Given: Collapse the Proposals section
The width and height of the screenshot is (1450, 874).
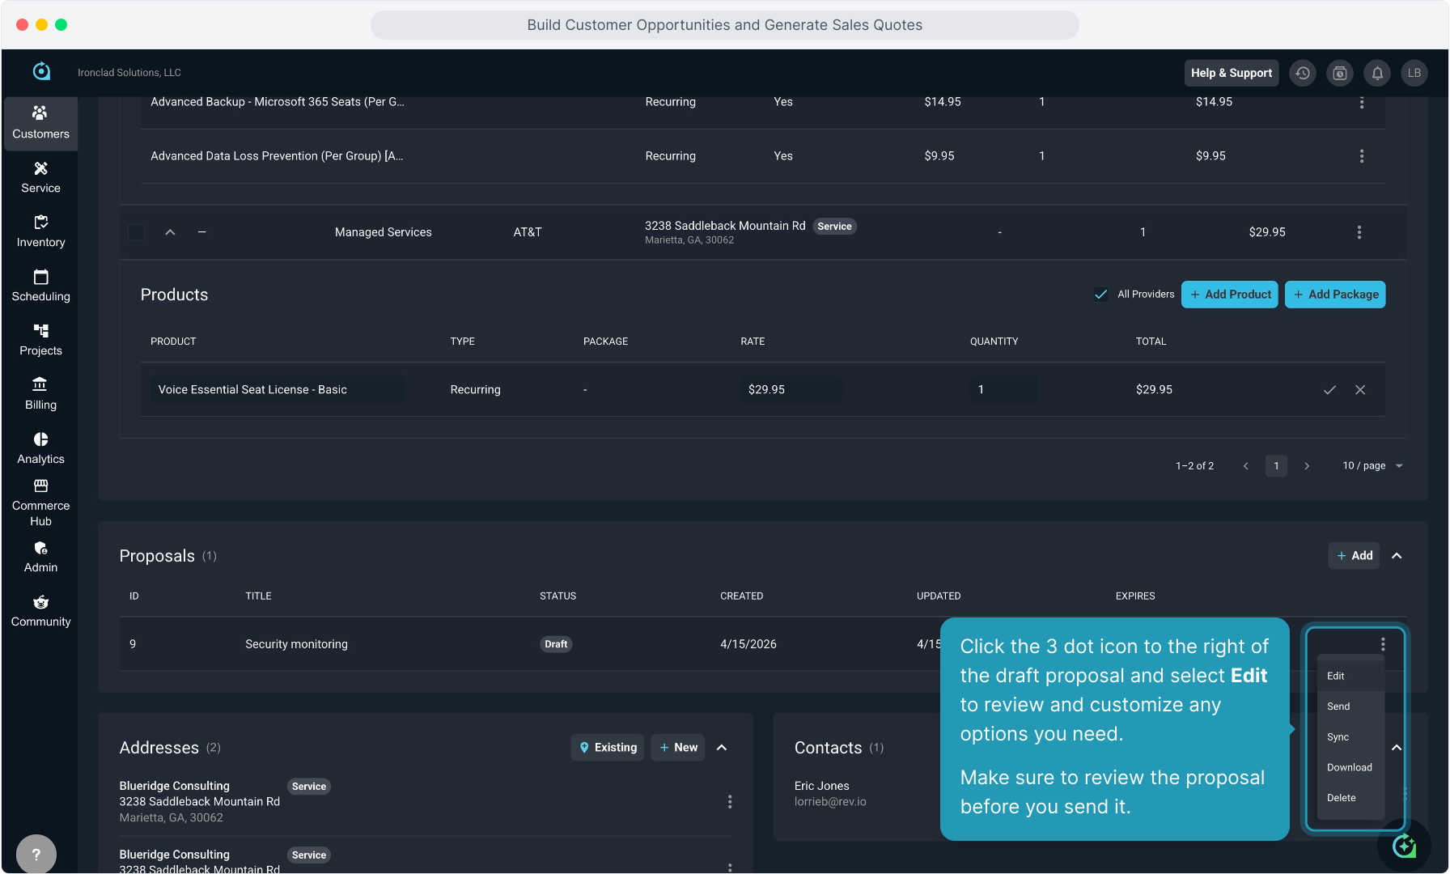Looking at the screenshot, I should coord(1397,556).
